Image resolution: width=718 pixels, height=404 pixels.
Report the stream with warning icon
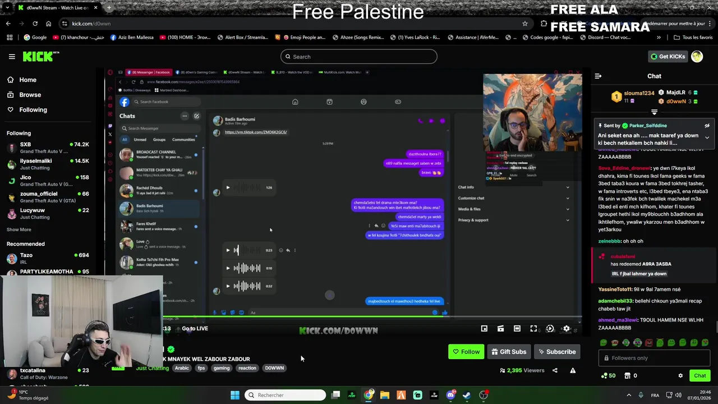tap(573, 370)
